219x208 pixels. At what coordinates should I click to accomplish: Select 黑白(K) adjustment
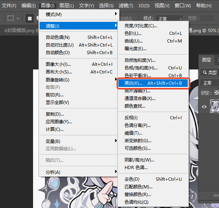[153, 83]
